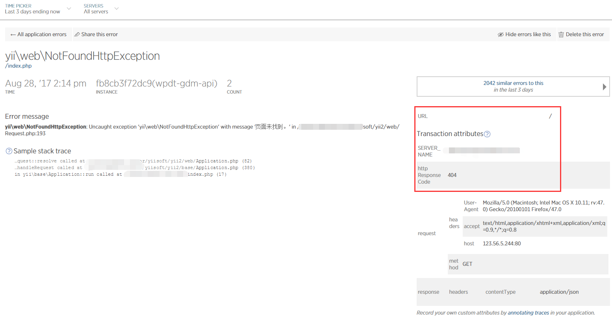
Task: Click the accept header value text/html
Action: 544,226
